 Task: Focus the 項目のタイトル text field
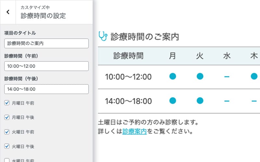coord(46,43)
